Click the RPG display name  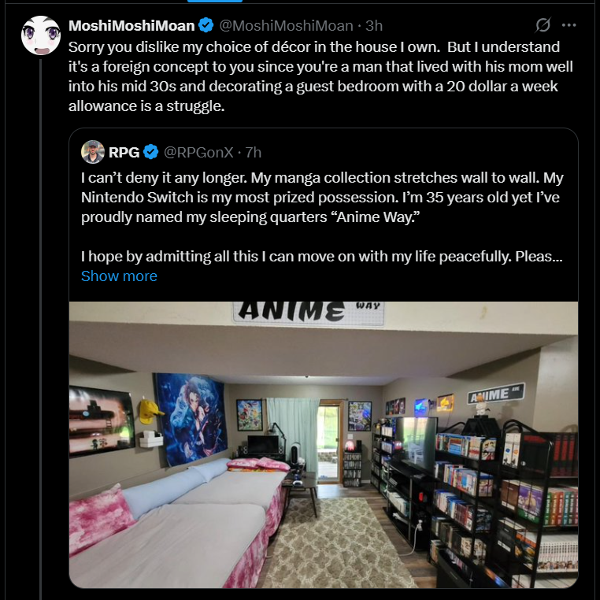124,152
